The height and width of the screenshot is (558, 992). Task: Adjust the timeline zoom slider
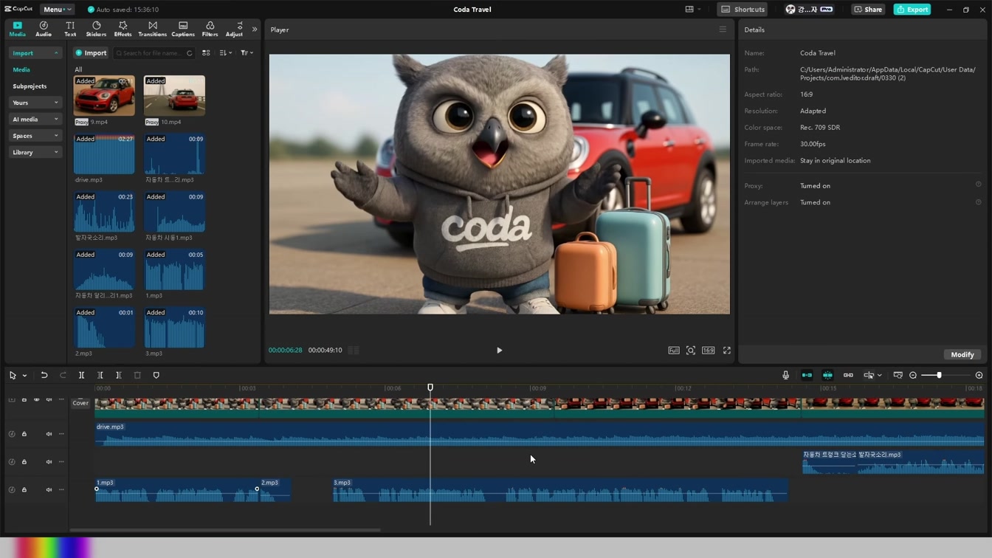click(x=939, y=376)
